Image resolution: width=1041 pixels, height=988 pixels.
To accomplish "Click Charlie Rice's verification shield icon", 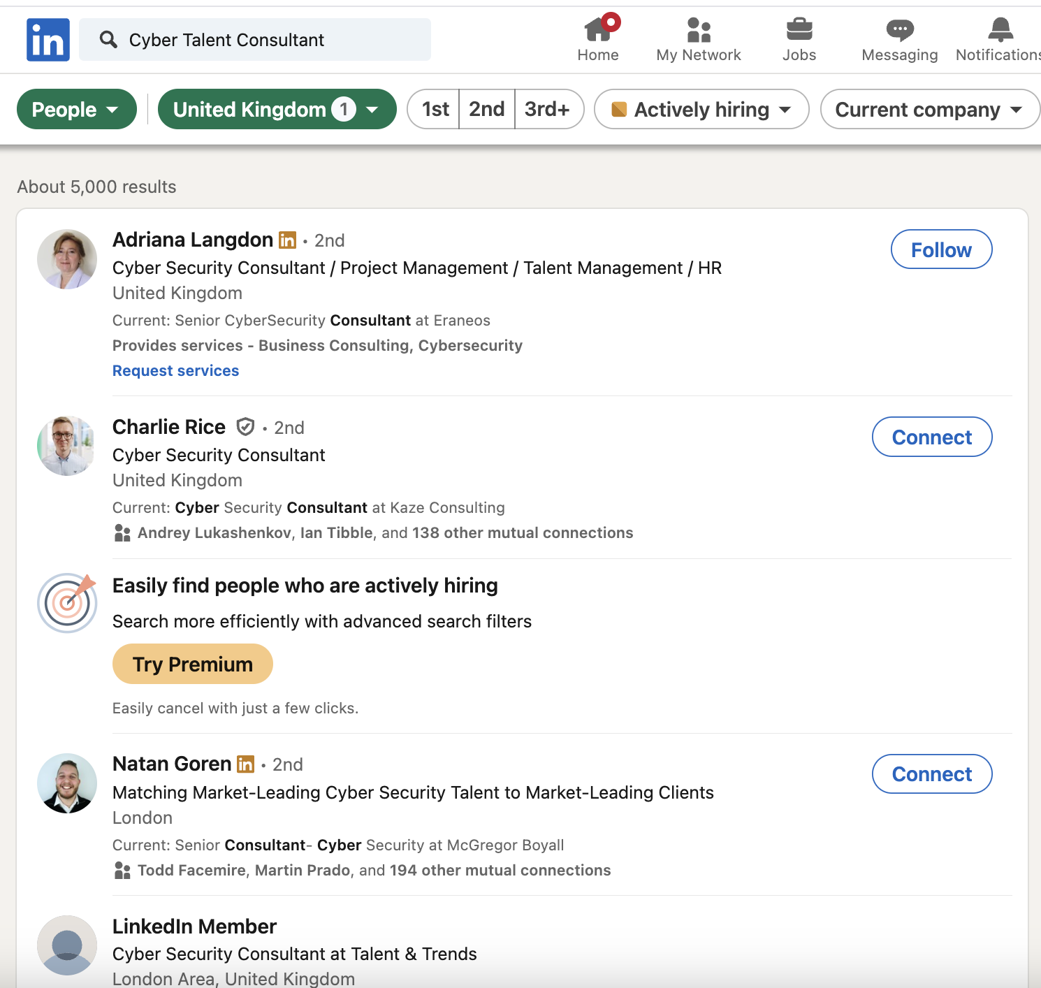I will 245,426.
